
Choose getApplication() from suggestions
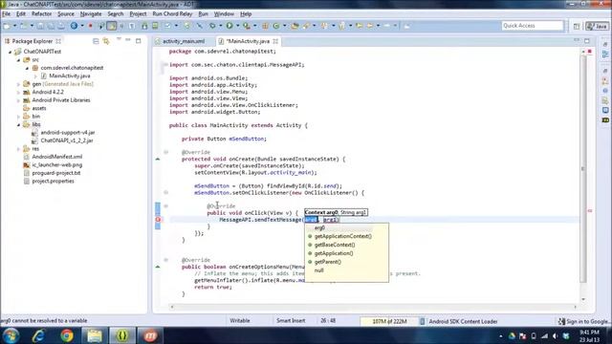(334, 253)
